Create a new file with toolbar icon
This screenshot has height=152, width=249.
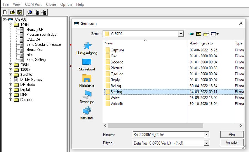pyautogui.click(x=5, y=12)
